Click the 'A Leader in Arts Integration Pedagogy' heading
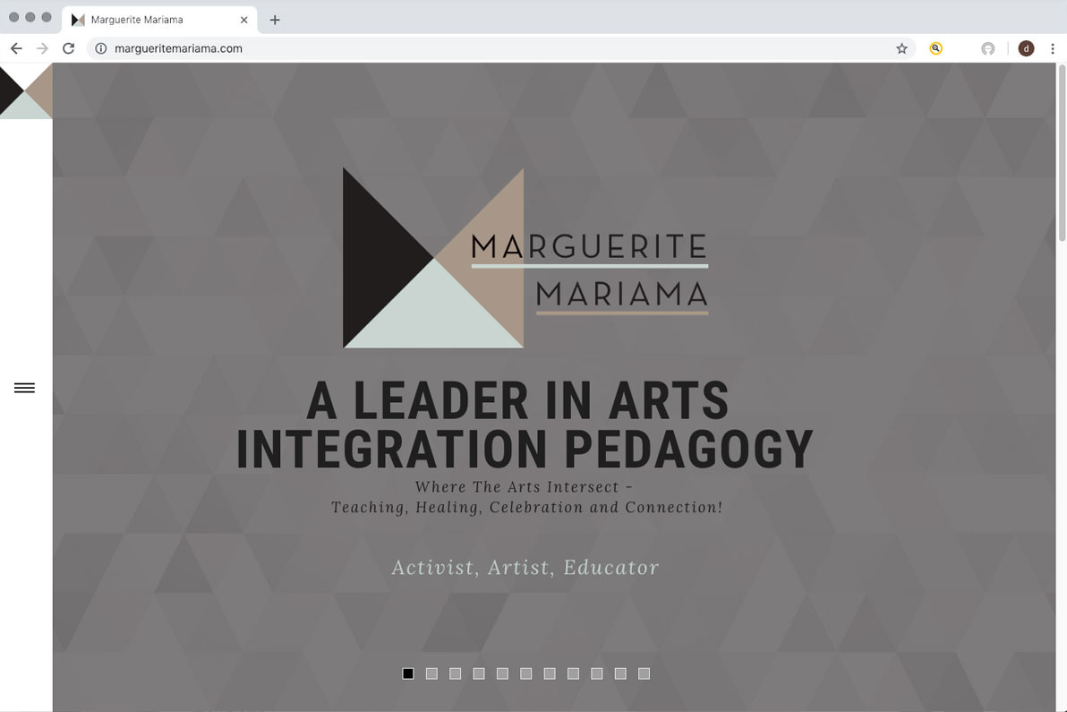The height and width of the screenshot is (712, 1067). 524,425
